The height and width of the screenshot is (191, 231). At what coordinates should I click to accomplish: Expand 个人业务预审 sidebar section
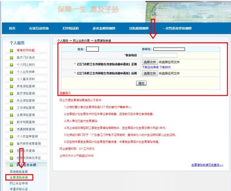[26, 72]
